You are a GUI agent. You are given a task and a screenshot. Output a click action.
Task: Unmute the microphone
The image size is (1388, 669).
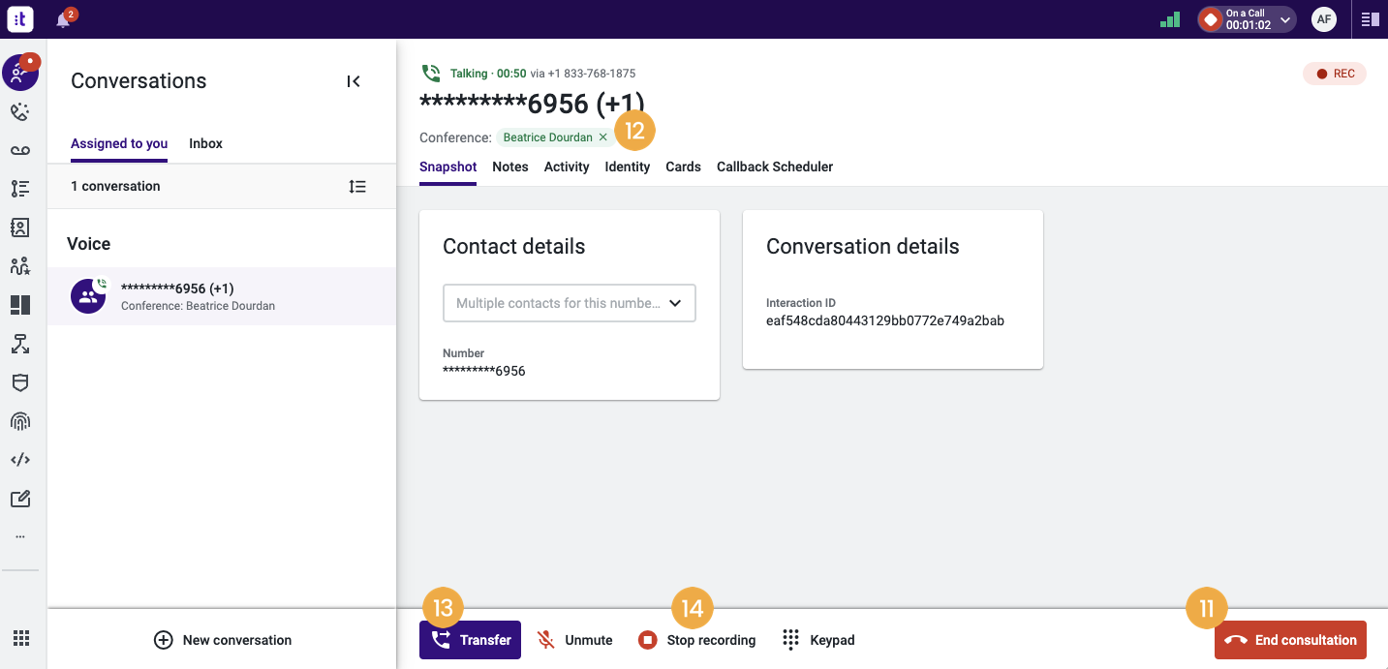(x=575, y=640)
